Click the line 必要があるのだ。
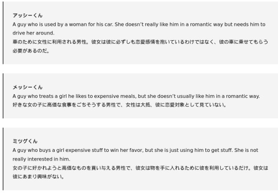Viewport: 278px width, 193px height. coord(31,51)
